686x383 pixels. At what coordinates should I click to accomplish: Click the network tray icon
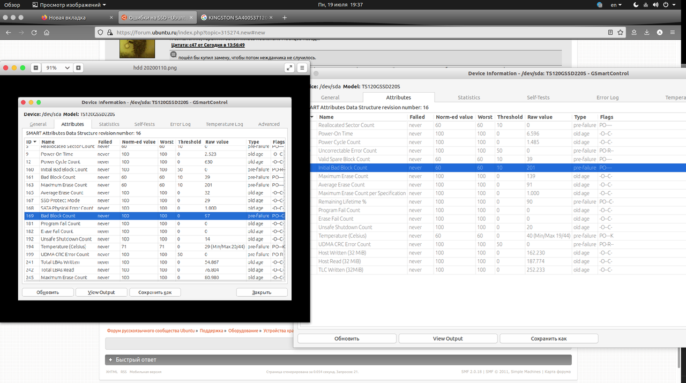click(647, 5)
